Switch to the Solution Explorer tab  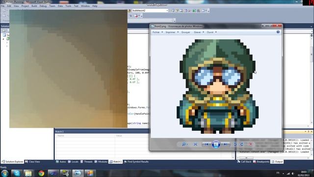12,162
